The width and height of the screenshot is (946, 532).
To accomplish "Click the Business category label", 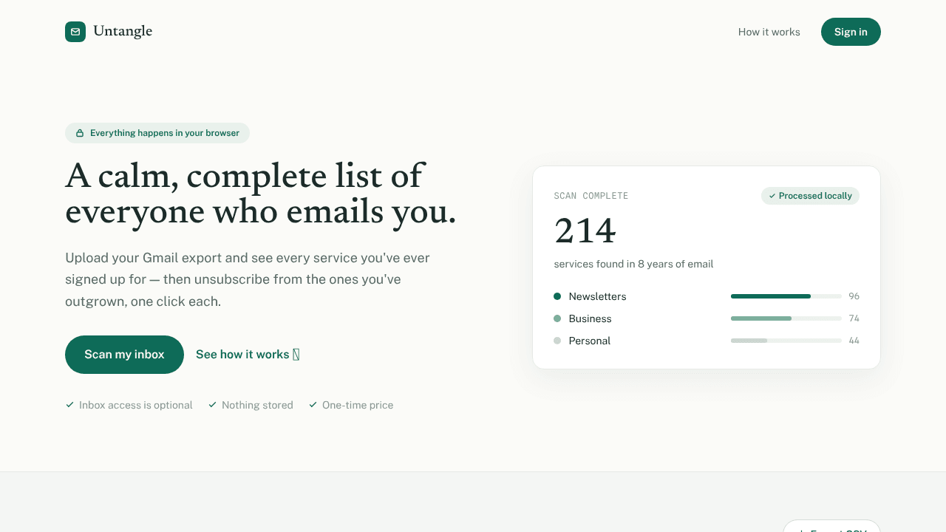I will click(x=590, y=318).
